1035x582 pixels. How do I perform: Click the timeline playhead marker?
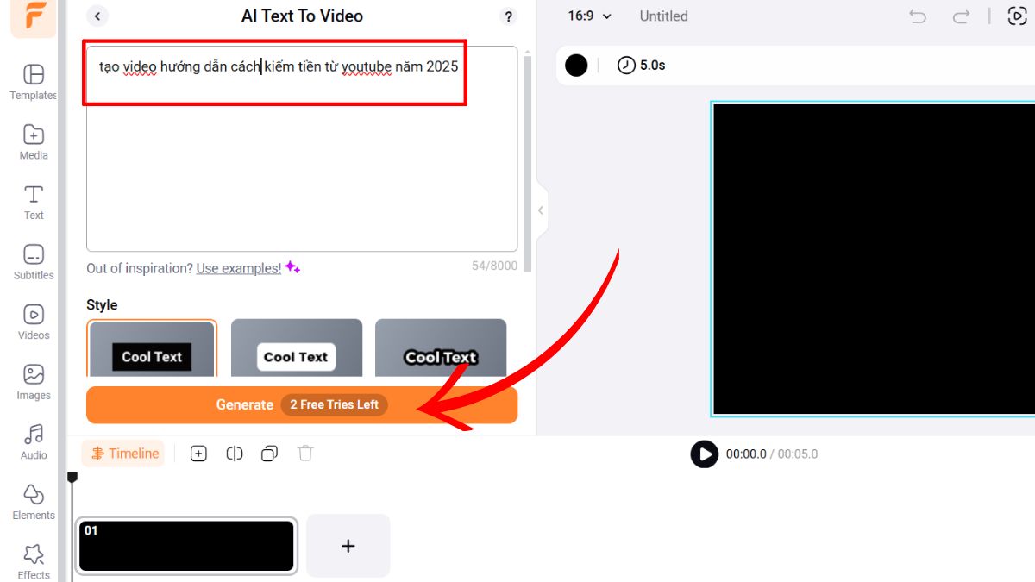coord(72,478)
